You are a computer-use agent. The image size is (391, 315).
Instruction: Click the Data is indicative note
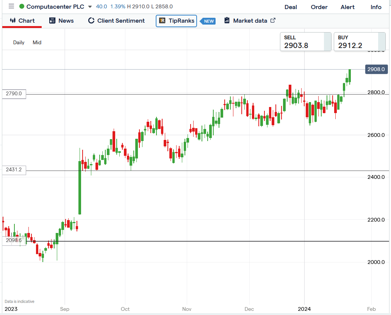[19, 301]
